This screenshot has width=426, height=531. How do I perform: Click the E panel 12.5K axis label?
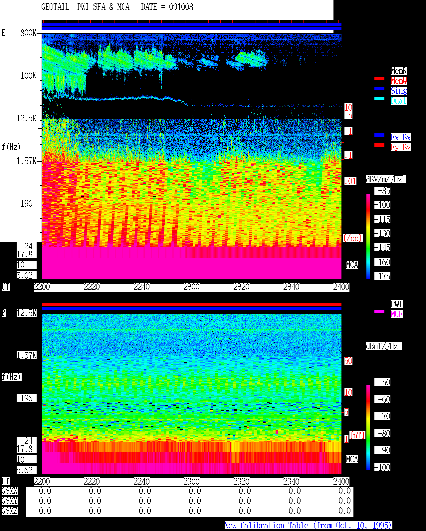[x=27, y=118]
